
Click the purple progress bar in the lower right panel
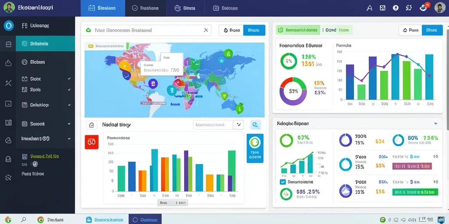click(x=412, y=166)
